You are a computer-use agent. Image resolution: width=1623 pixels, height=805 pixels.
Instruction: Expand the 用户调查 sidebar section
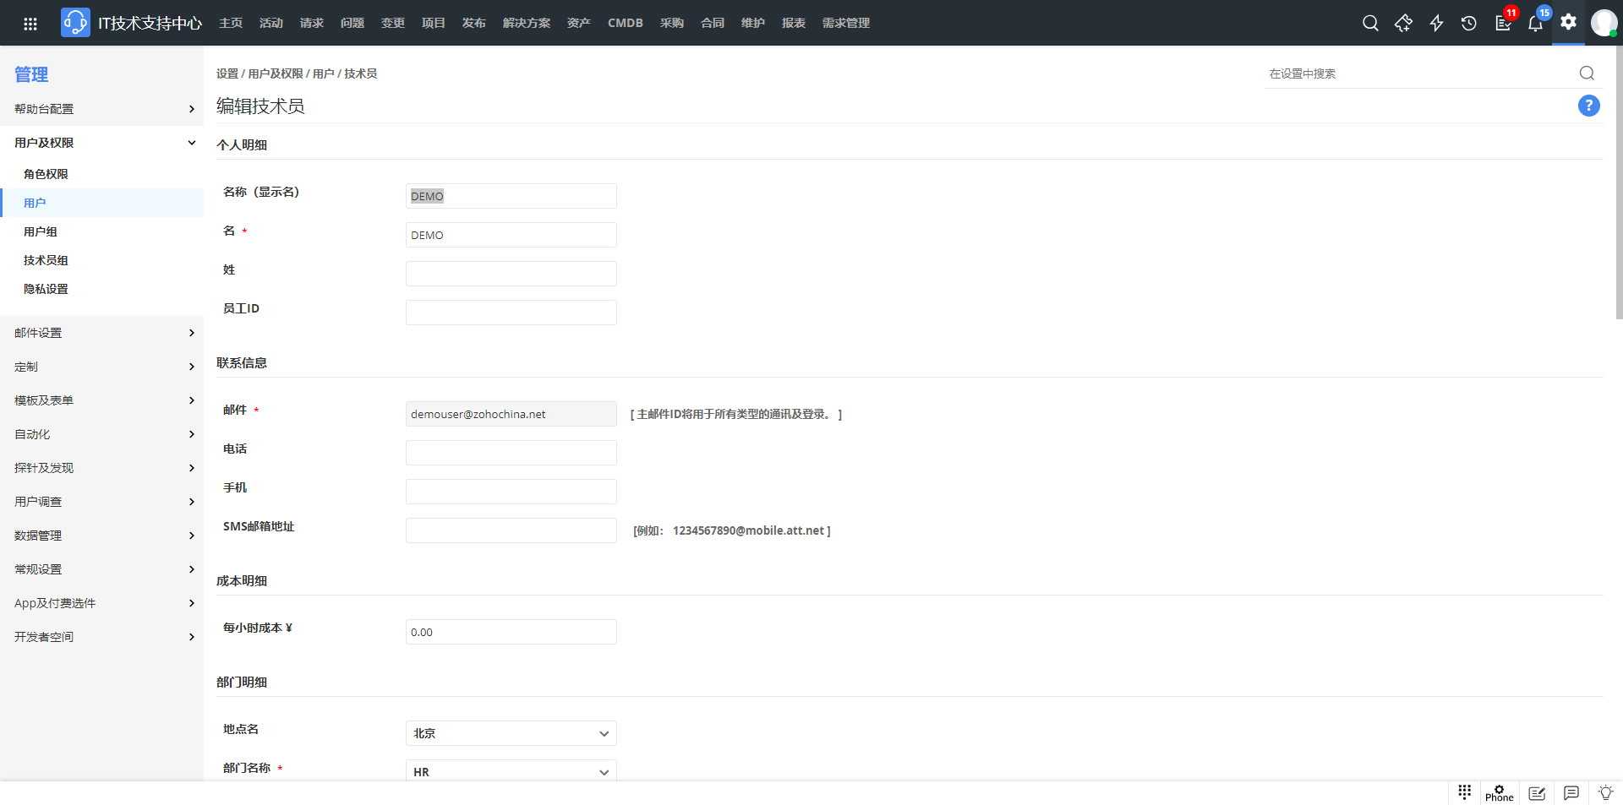102,502
